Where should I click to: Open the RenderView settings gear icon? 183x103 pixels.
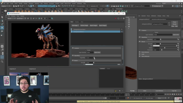coord(124,18)
